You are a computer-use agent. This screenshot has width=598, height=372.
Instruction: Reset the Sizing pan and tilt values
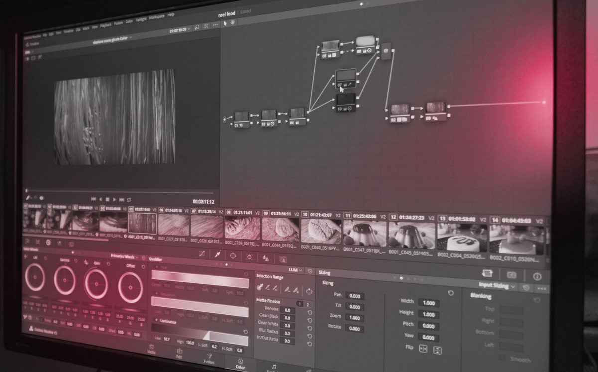coord(451,293)
